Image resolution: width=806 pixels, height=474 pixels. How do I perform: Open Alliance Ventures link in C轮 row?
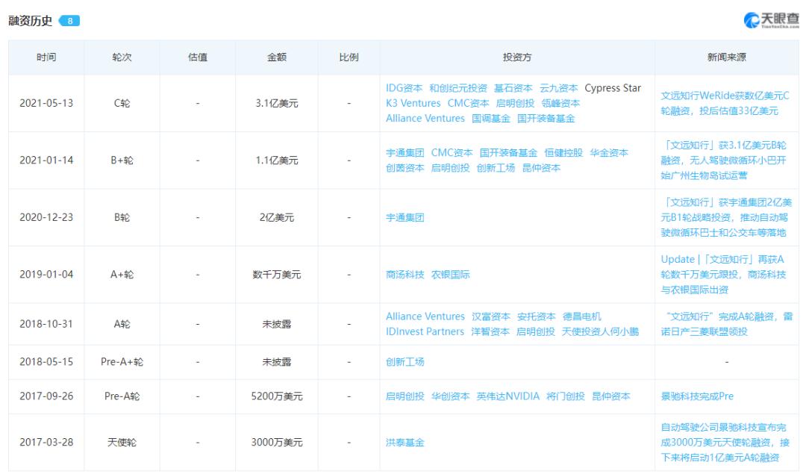[425, 118]
